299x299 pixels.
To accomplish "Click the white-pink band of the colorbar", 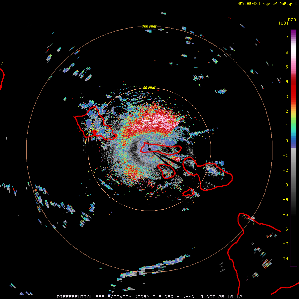I will click(293, 53).
